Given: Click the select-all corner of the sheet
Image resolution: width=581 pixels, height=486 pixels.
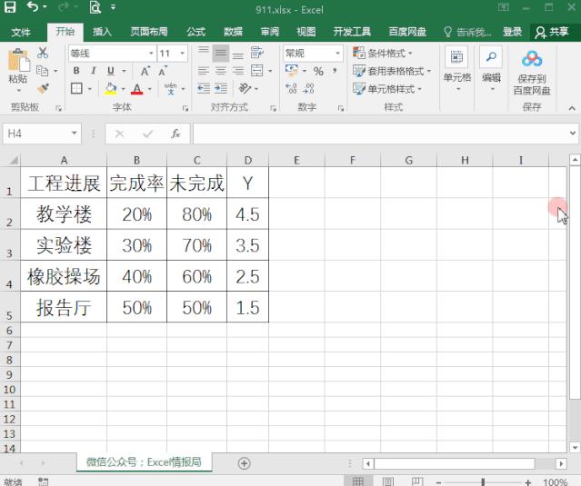Looking at the screenshot, I should pos(12,160).
